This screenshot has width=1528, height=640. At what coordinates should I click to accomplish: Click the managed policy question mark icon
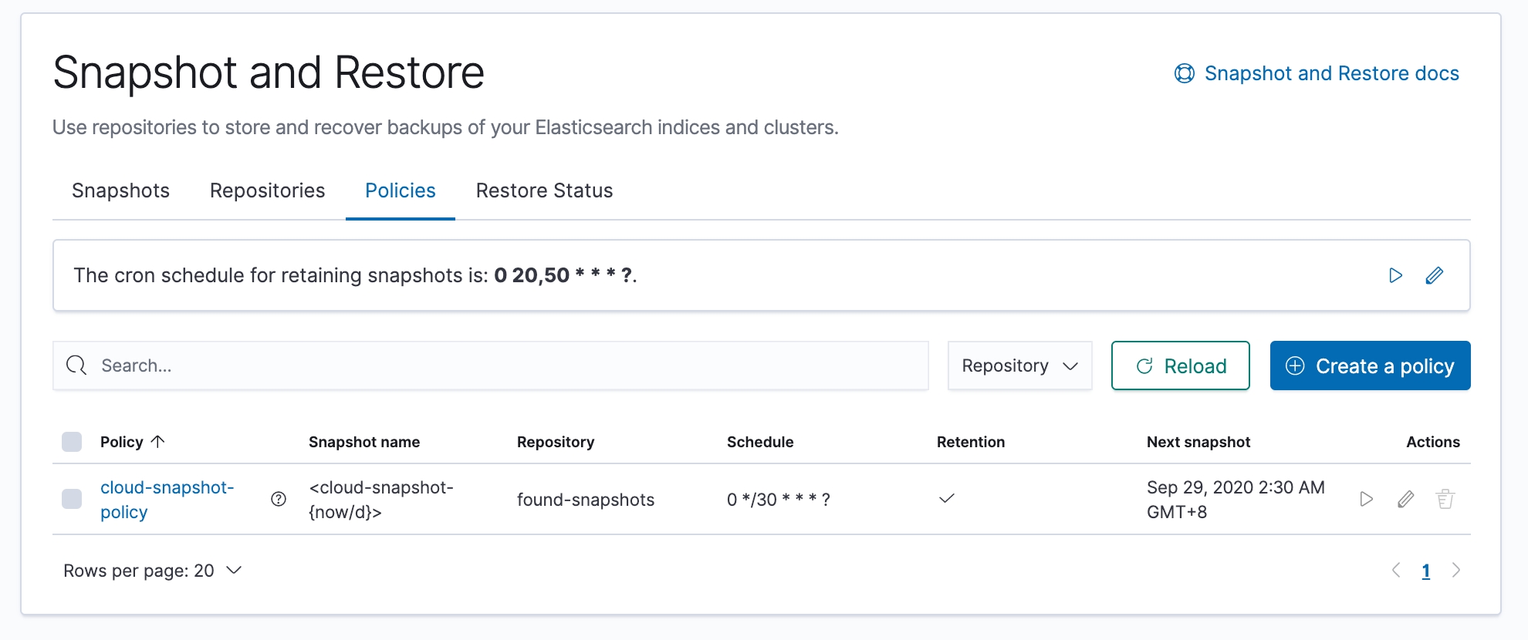click(279, 499)
